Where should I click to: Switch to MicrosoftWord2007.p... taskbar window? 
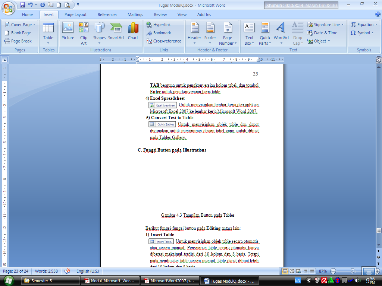[170, 281]
